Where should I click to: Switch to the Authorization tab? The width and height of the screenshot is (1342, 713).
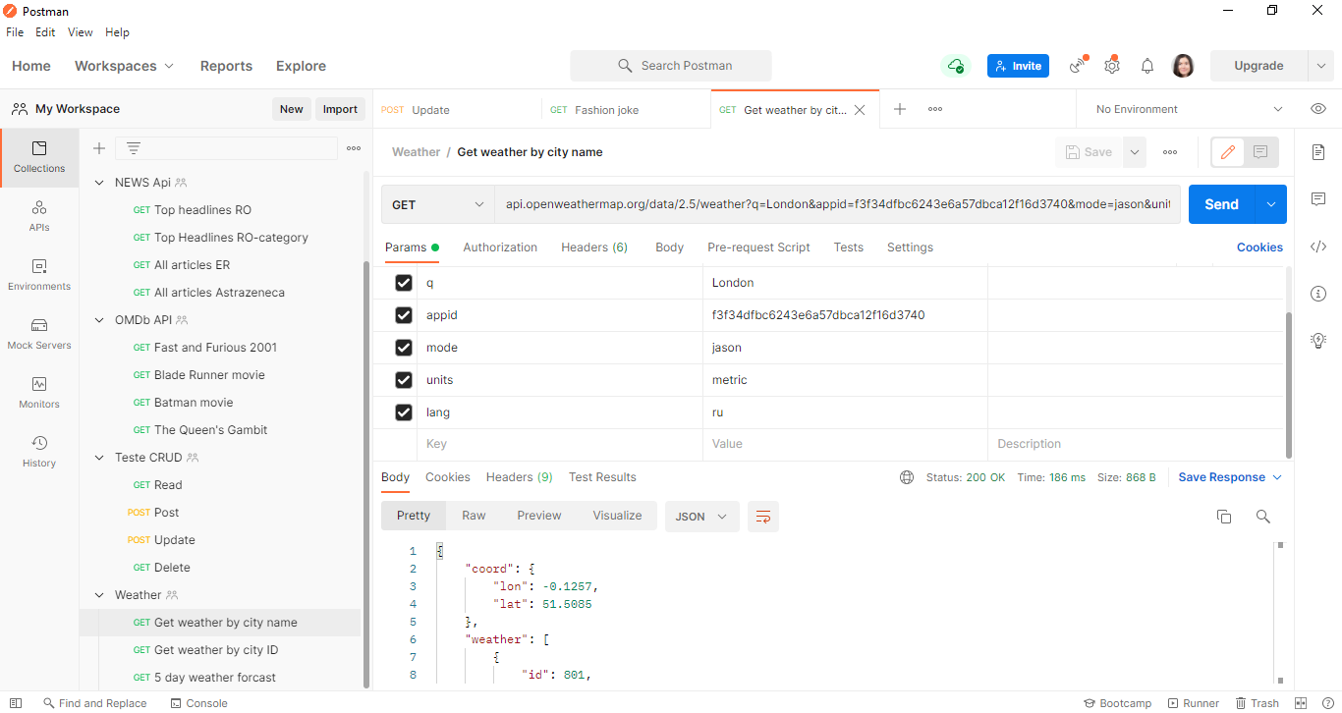click(x=500, y=247)
